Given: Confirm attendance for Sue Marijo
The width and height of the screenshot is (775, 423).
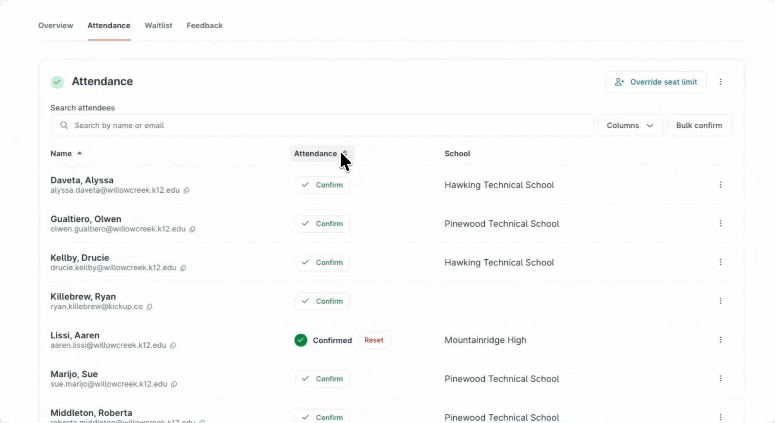Looking at the screenshot, I should click(322, 379).
